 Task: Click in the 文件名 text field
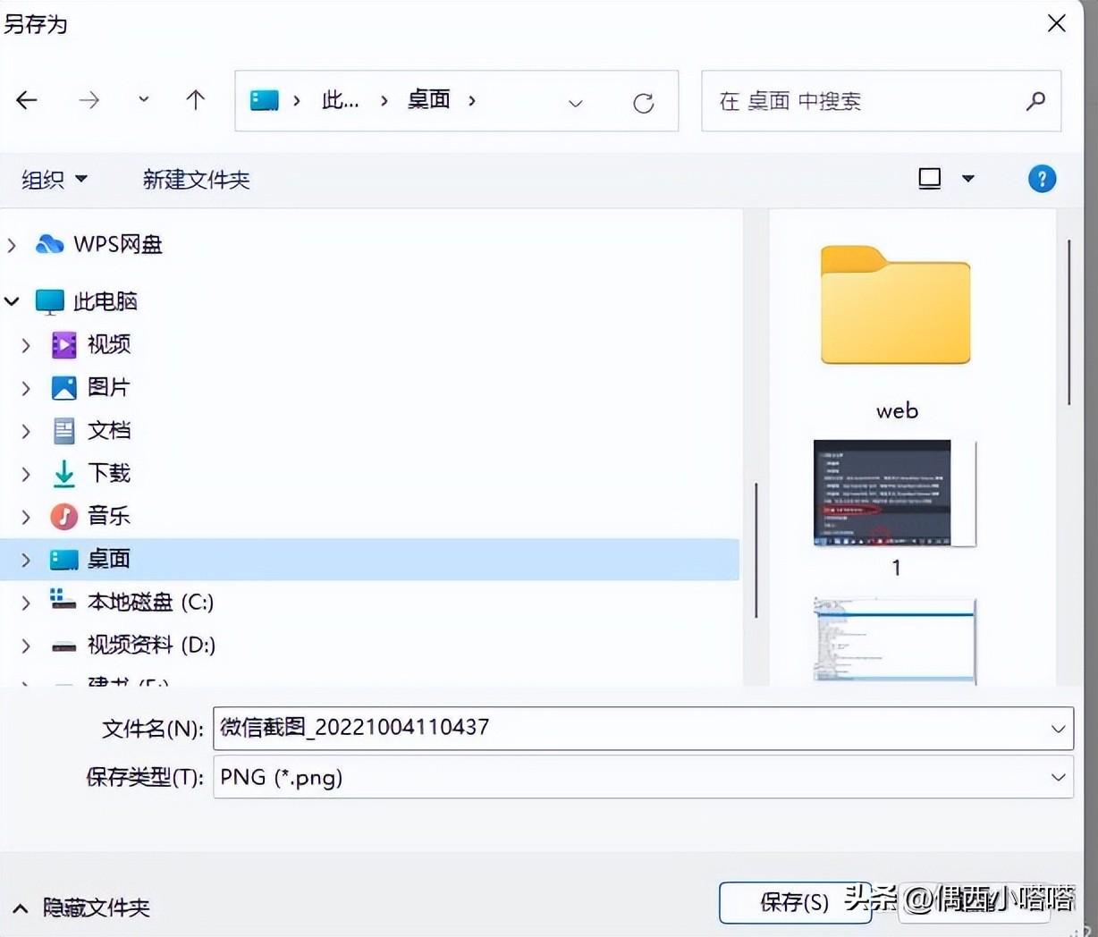[x=626, y=728]
